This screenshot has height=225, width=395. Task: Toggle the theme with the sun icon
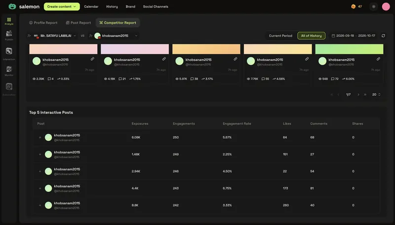pos(374,6)
